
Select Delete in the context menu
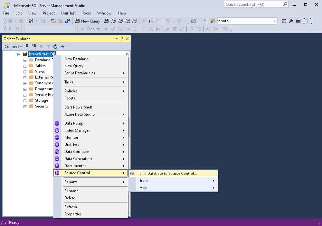pyautogui.click(x=90, y=198)
